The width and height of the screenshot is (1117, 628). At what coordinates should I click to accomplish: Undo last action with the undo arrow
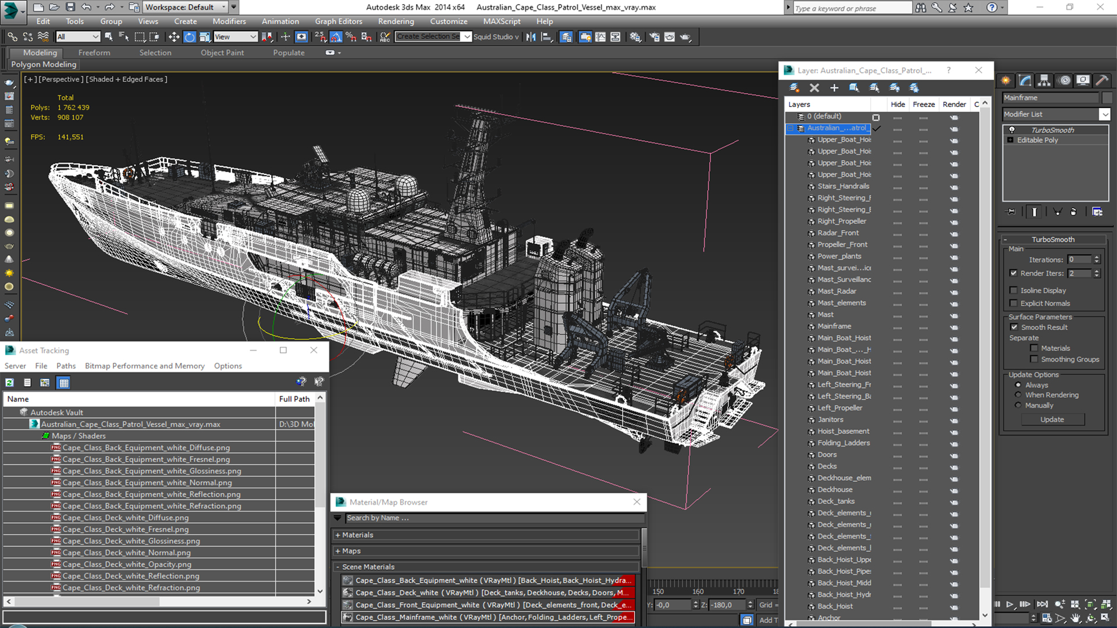click(86, 7)
